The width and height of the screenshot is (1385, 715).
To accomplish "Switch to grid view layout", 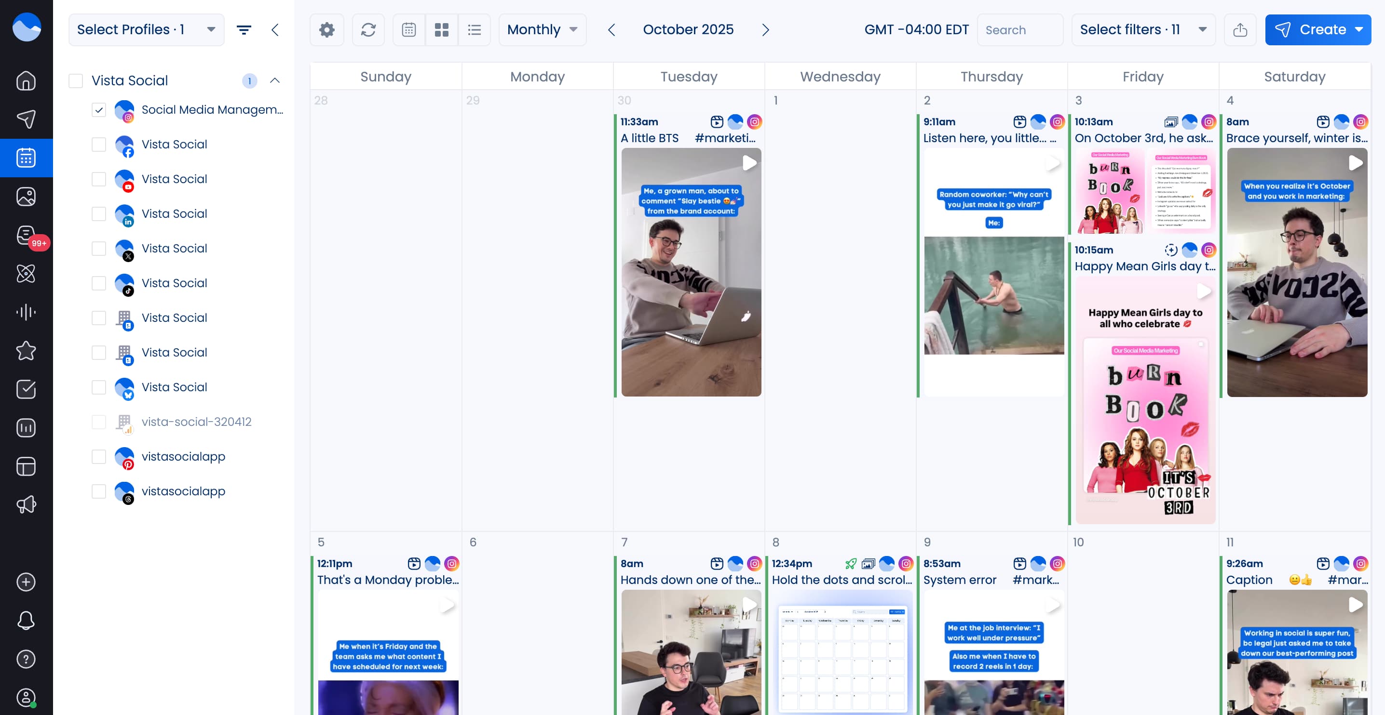I will pos(441,29).
